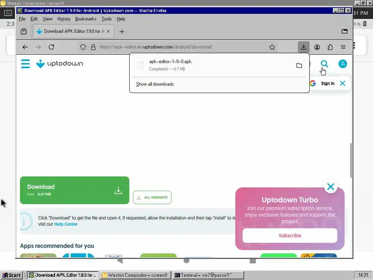Open the Uptodown hamburger site menu

(x=25, y=64)
